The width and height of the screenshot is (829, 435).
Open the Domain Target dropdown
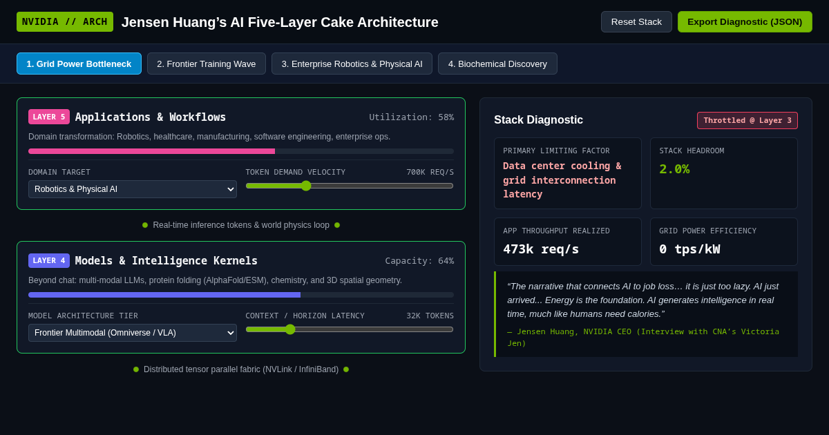tap(133, 189)
